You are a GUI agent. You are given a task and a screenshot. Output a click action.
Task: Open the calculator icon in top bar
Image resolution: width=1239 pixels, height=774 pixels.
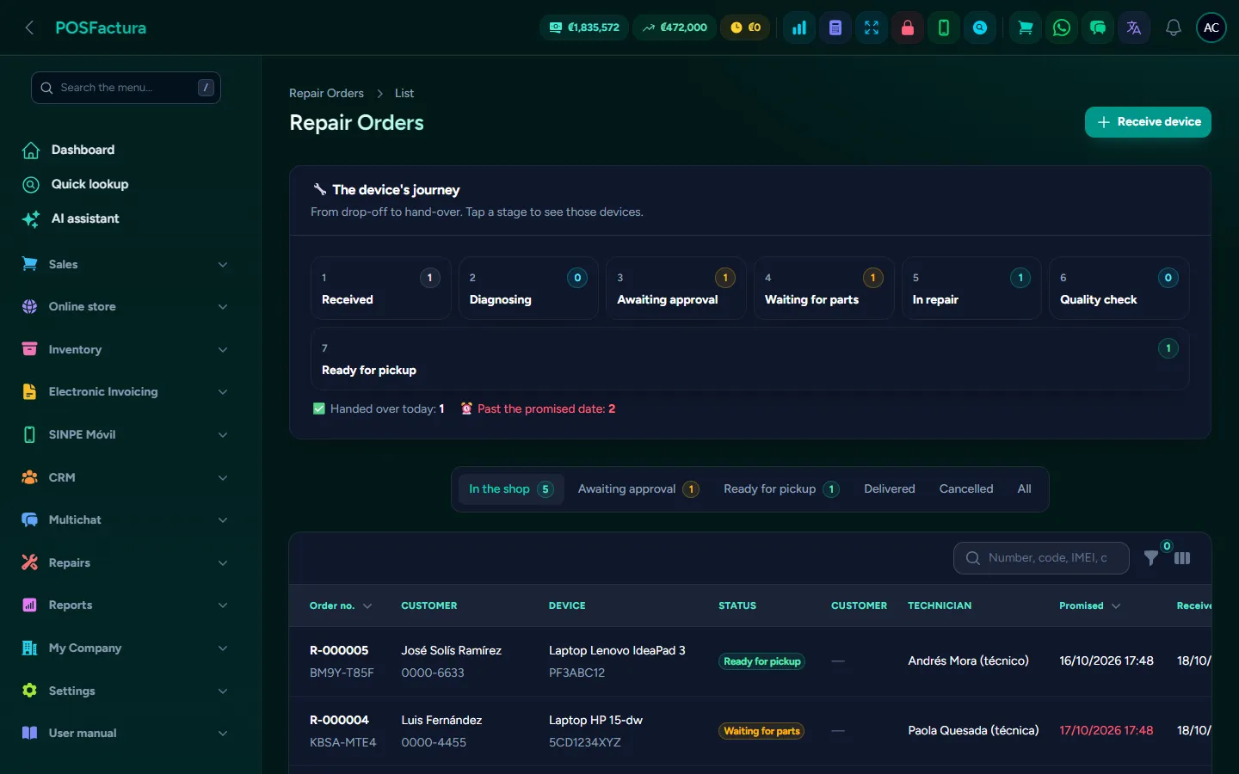click(835, 28)
